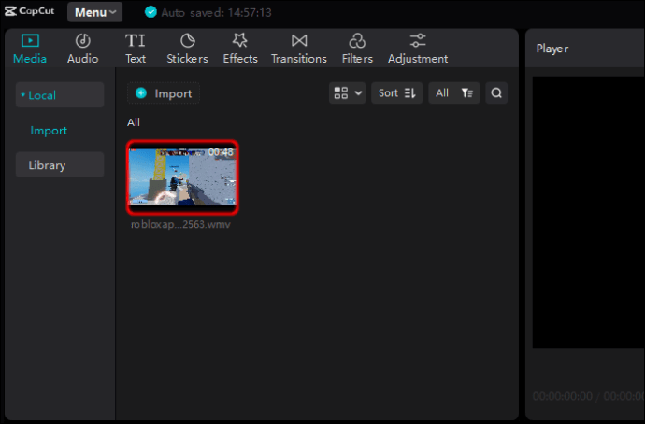Collapse the Local section

(x=60, y=95)
